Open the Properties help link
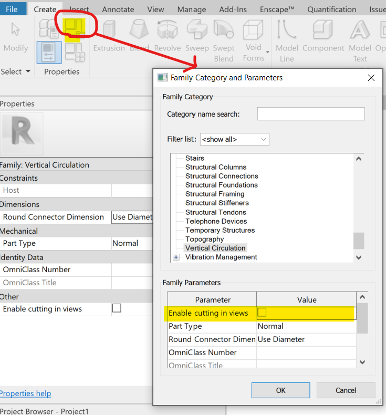The width and height of the screenshot is (386, 415). point(25,393)
